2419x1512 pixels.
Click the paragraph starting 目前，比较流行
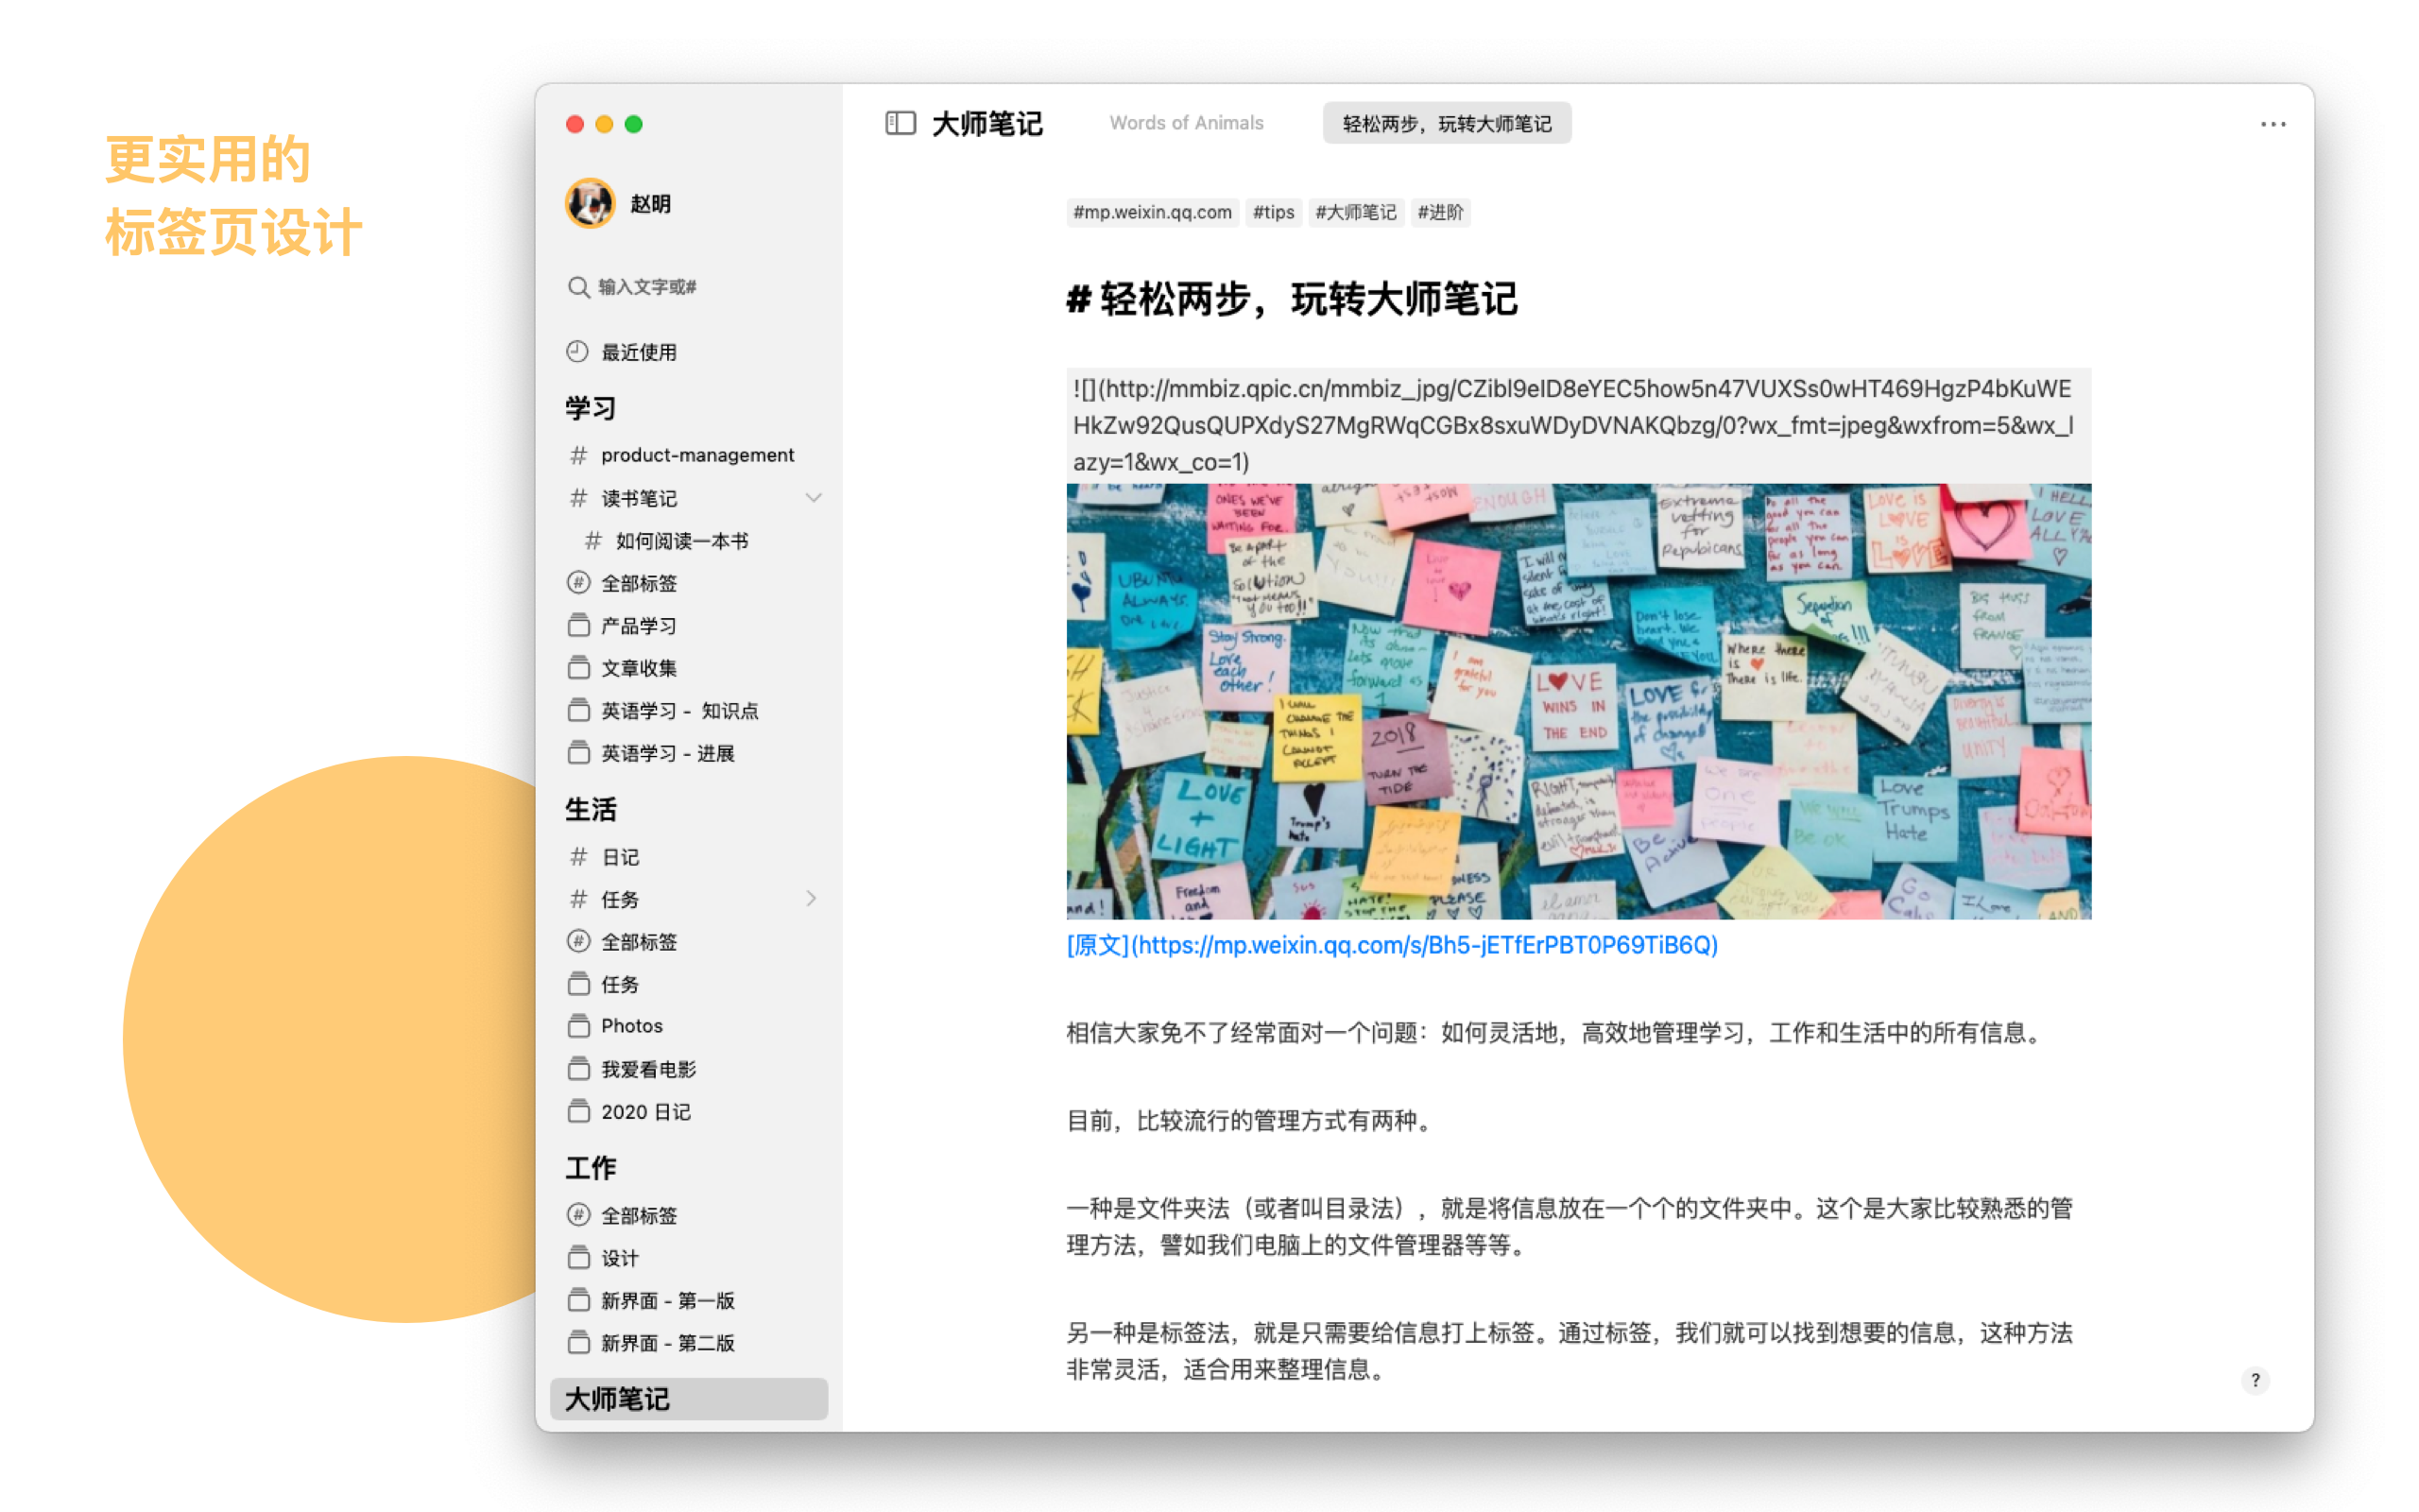[1249, 1120]
